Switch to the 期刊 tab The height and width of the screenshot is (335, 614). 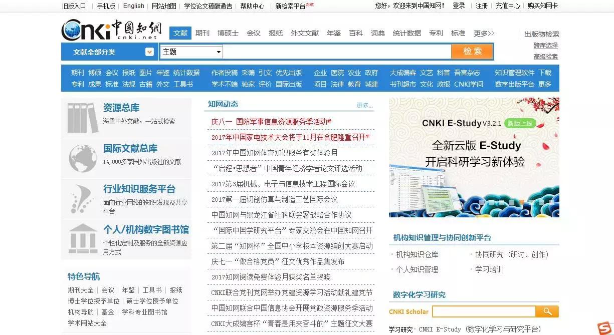coord(202,33)
